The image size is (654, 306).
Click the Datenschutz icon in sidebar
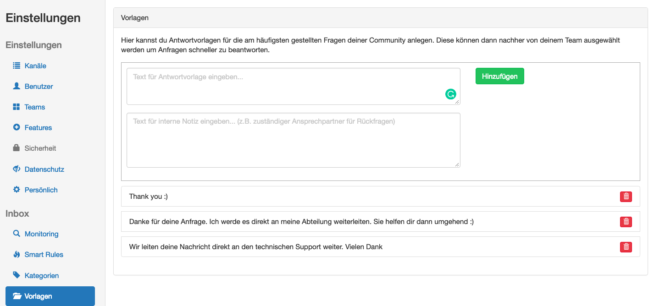point(17,169)
